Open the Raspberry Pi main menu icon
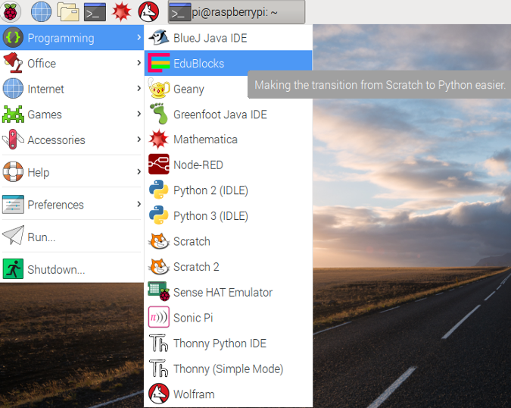This screenshot has height=408, width=511. (x=13, y=12)
